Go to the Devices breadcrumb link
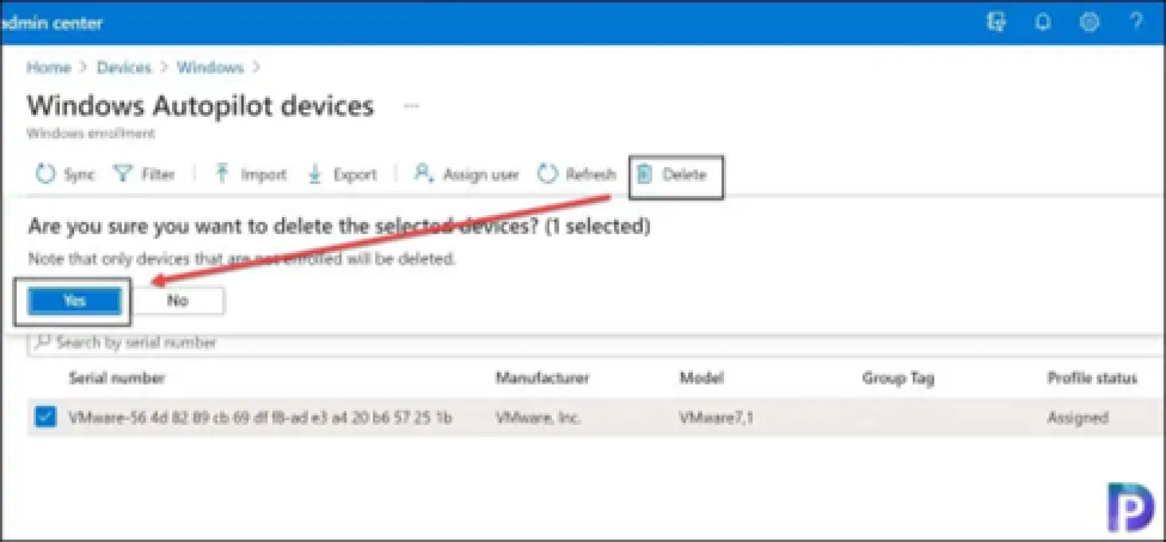The image size is (1166, 542). (x=124, y=67)
